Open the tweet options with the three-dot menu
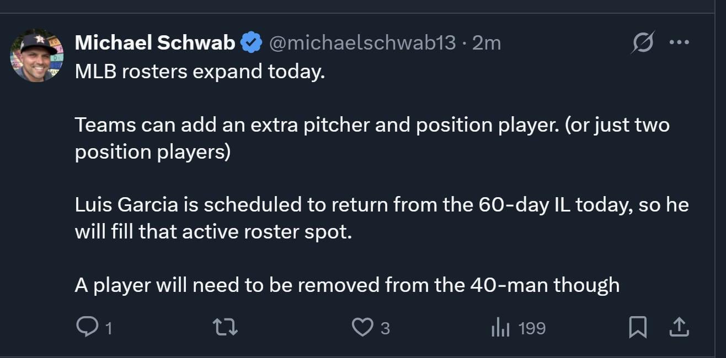The image size is (726, 358). coord(680,41)
